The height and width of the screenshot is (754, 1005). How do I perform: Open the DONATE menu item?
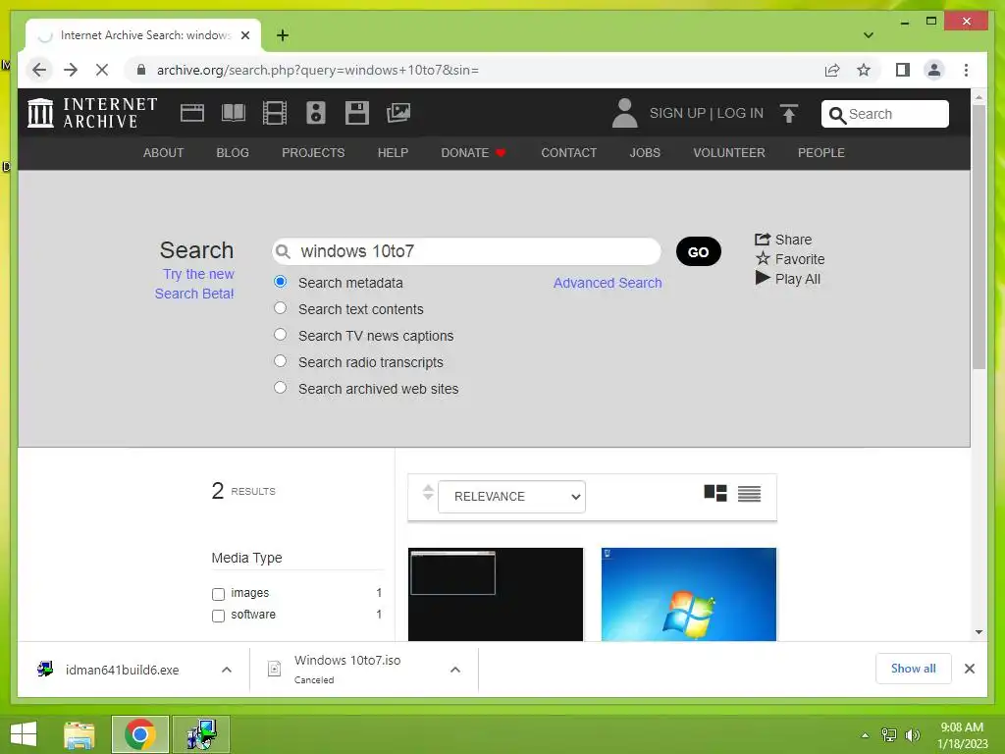[474, 152]
